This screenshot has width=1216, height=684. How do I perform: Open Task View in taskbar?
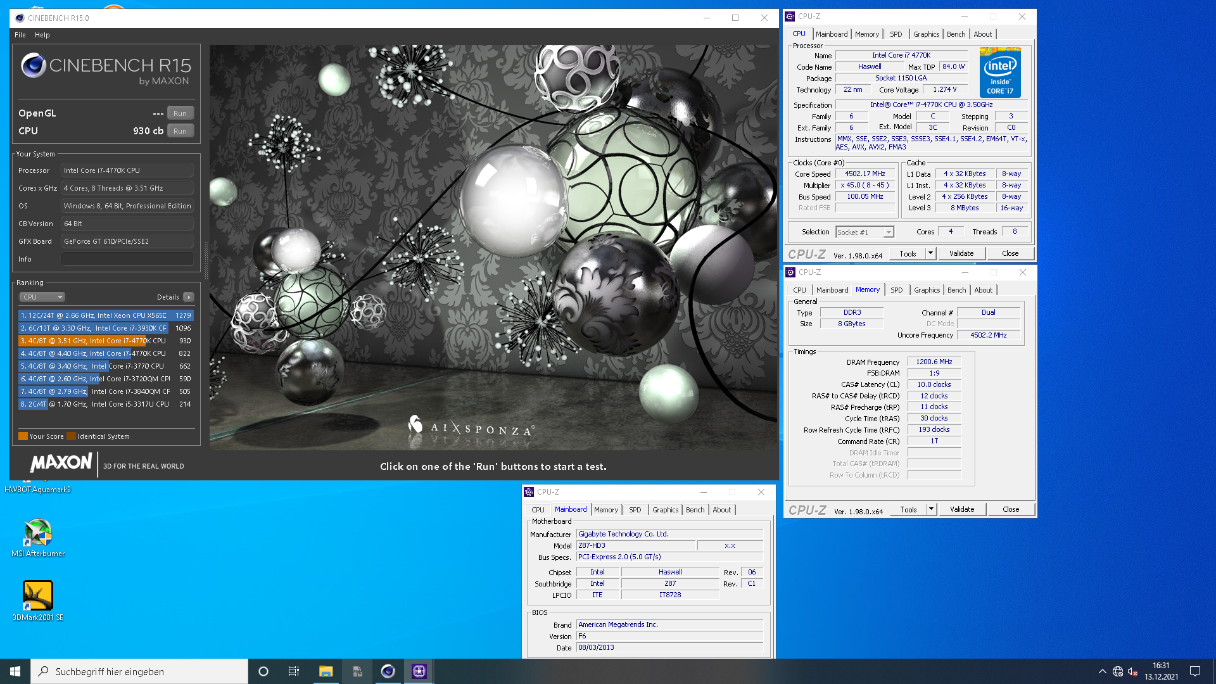tap(294, 671)
